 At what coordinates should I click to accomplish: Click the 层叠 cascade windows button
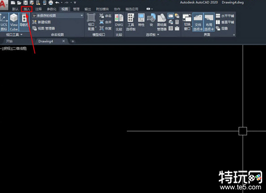point(222,28)
